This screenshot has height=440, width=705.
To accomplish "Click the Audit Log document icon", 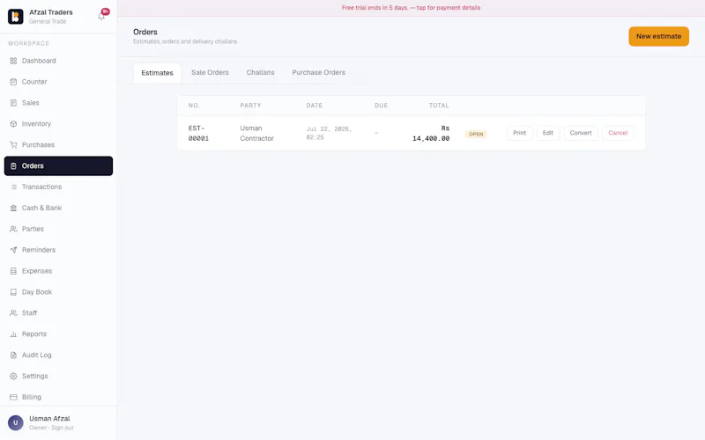I will [x=13, y=356].
